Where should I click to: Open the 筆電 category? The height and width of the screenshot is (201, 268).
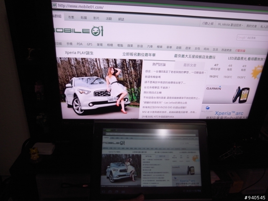click(100, 45)
